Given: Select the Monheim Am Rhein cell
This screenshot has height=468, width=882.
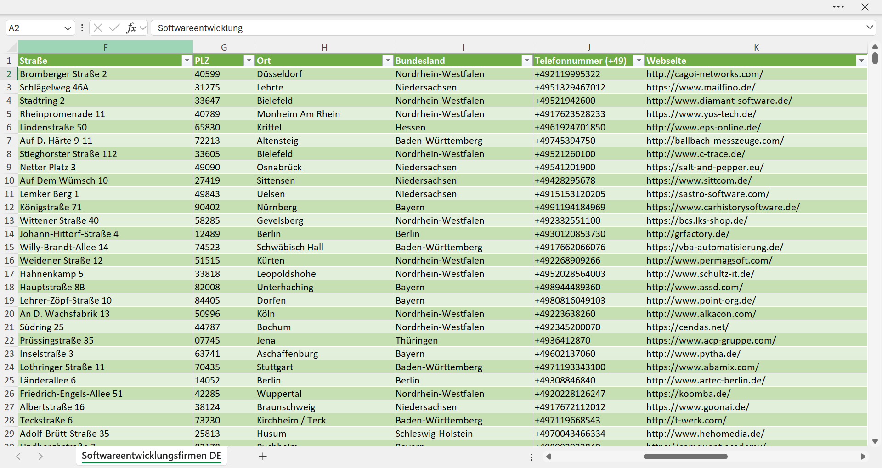Looking at the screenshot, I should (324, 114).
